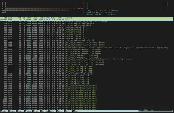Select polkitd row with PID 787
The height and width of the screenshot is (113, 174).
tap(86, 65)
